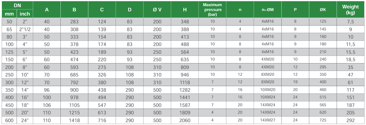366x125 pixels.
Task: Click the DN column header
Action: pyautogui.click(x=17, y=6)
